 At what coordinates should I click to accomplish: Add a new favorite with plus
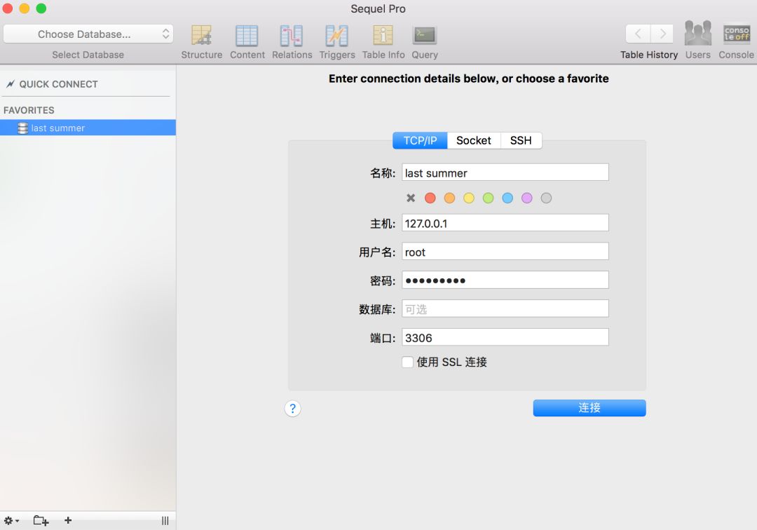point(68,520)
